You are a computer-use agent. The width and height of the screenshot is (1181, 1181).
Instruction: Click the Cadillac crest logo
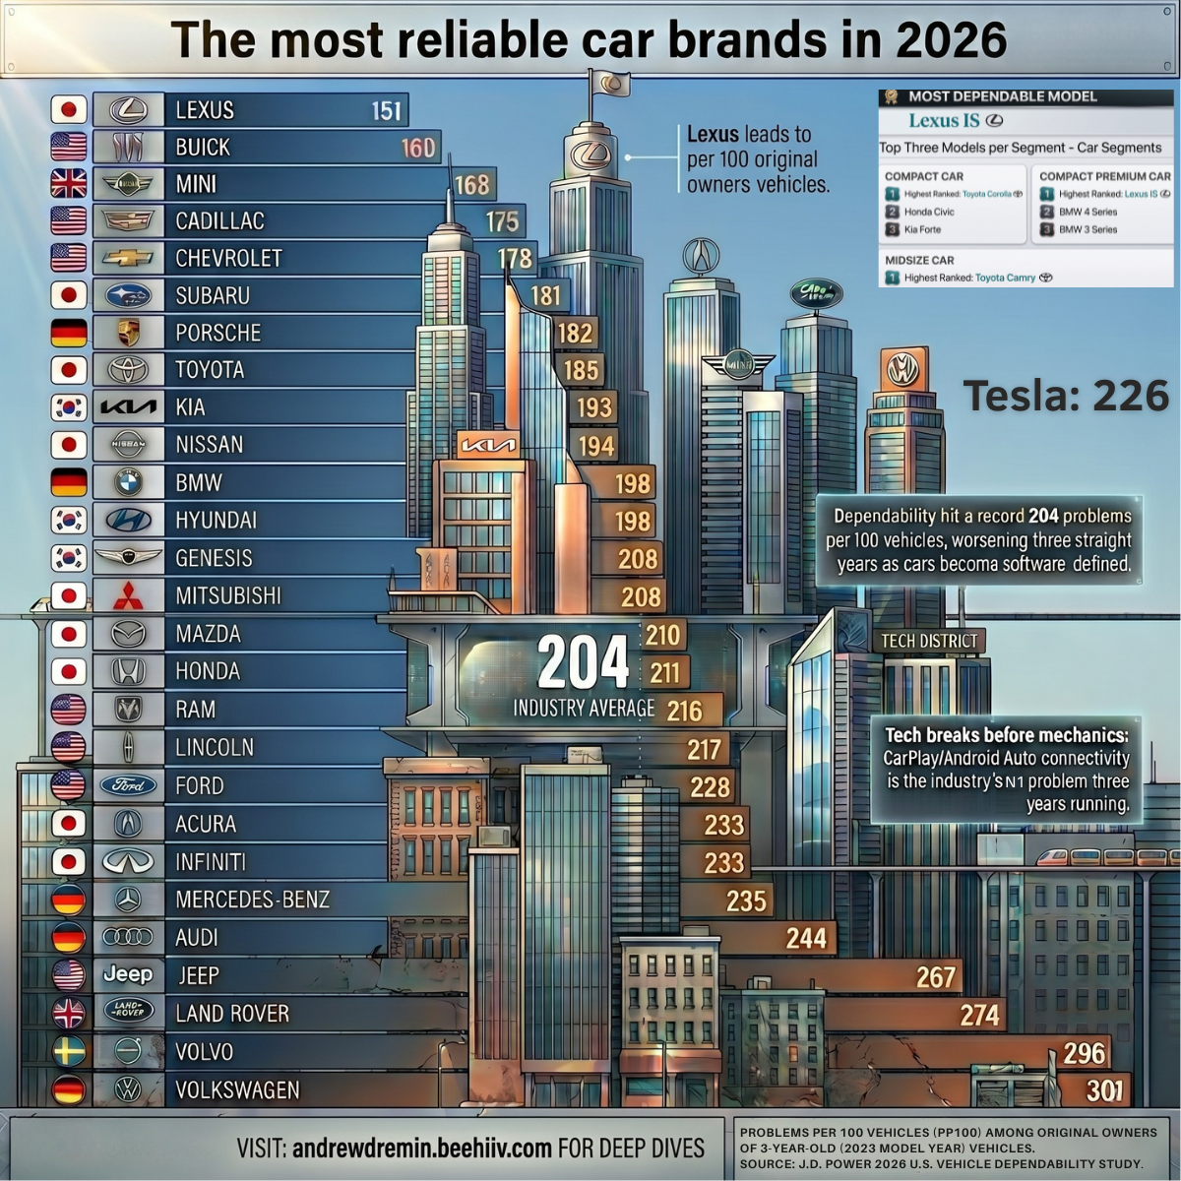coord(128,220)
